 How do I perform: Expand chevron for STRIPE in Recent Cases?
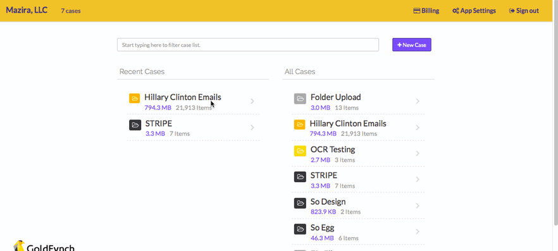click(x=252, y=127)
